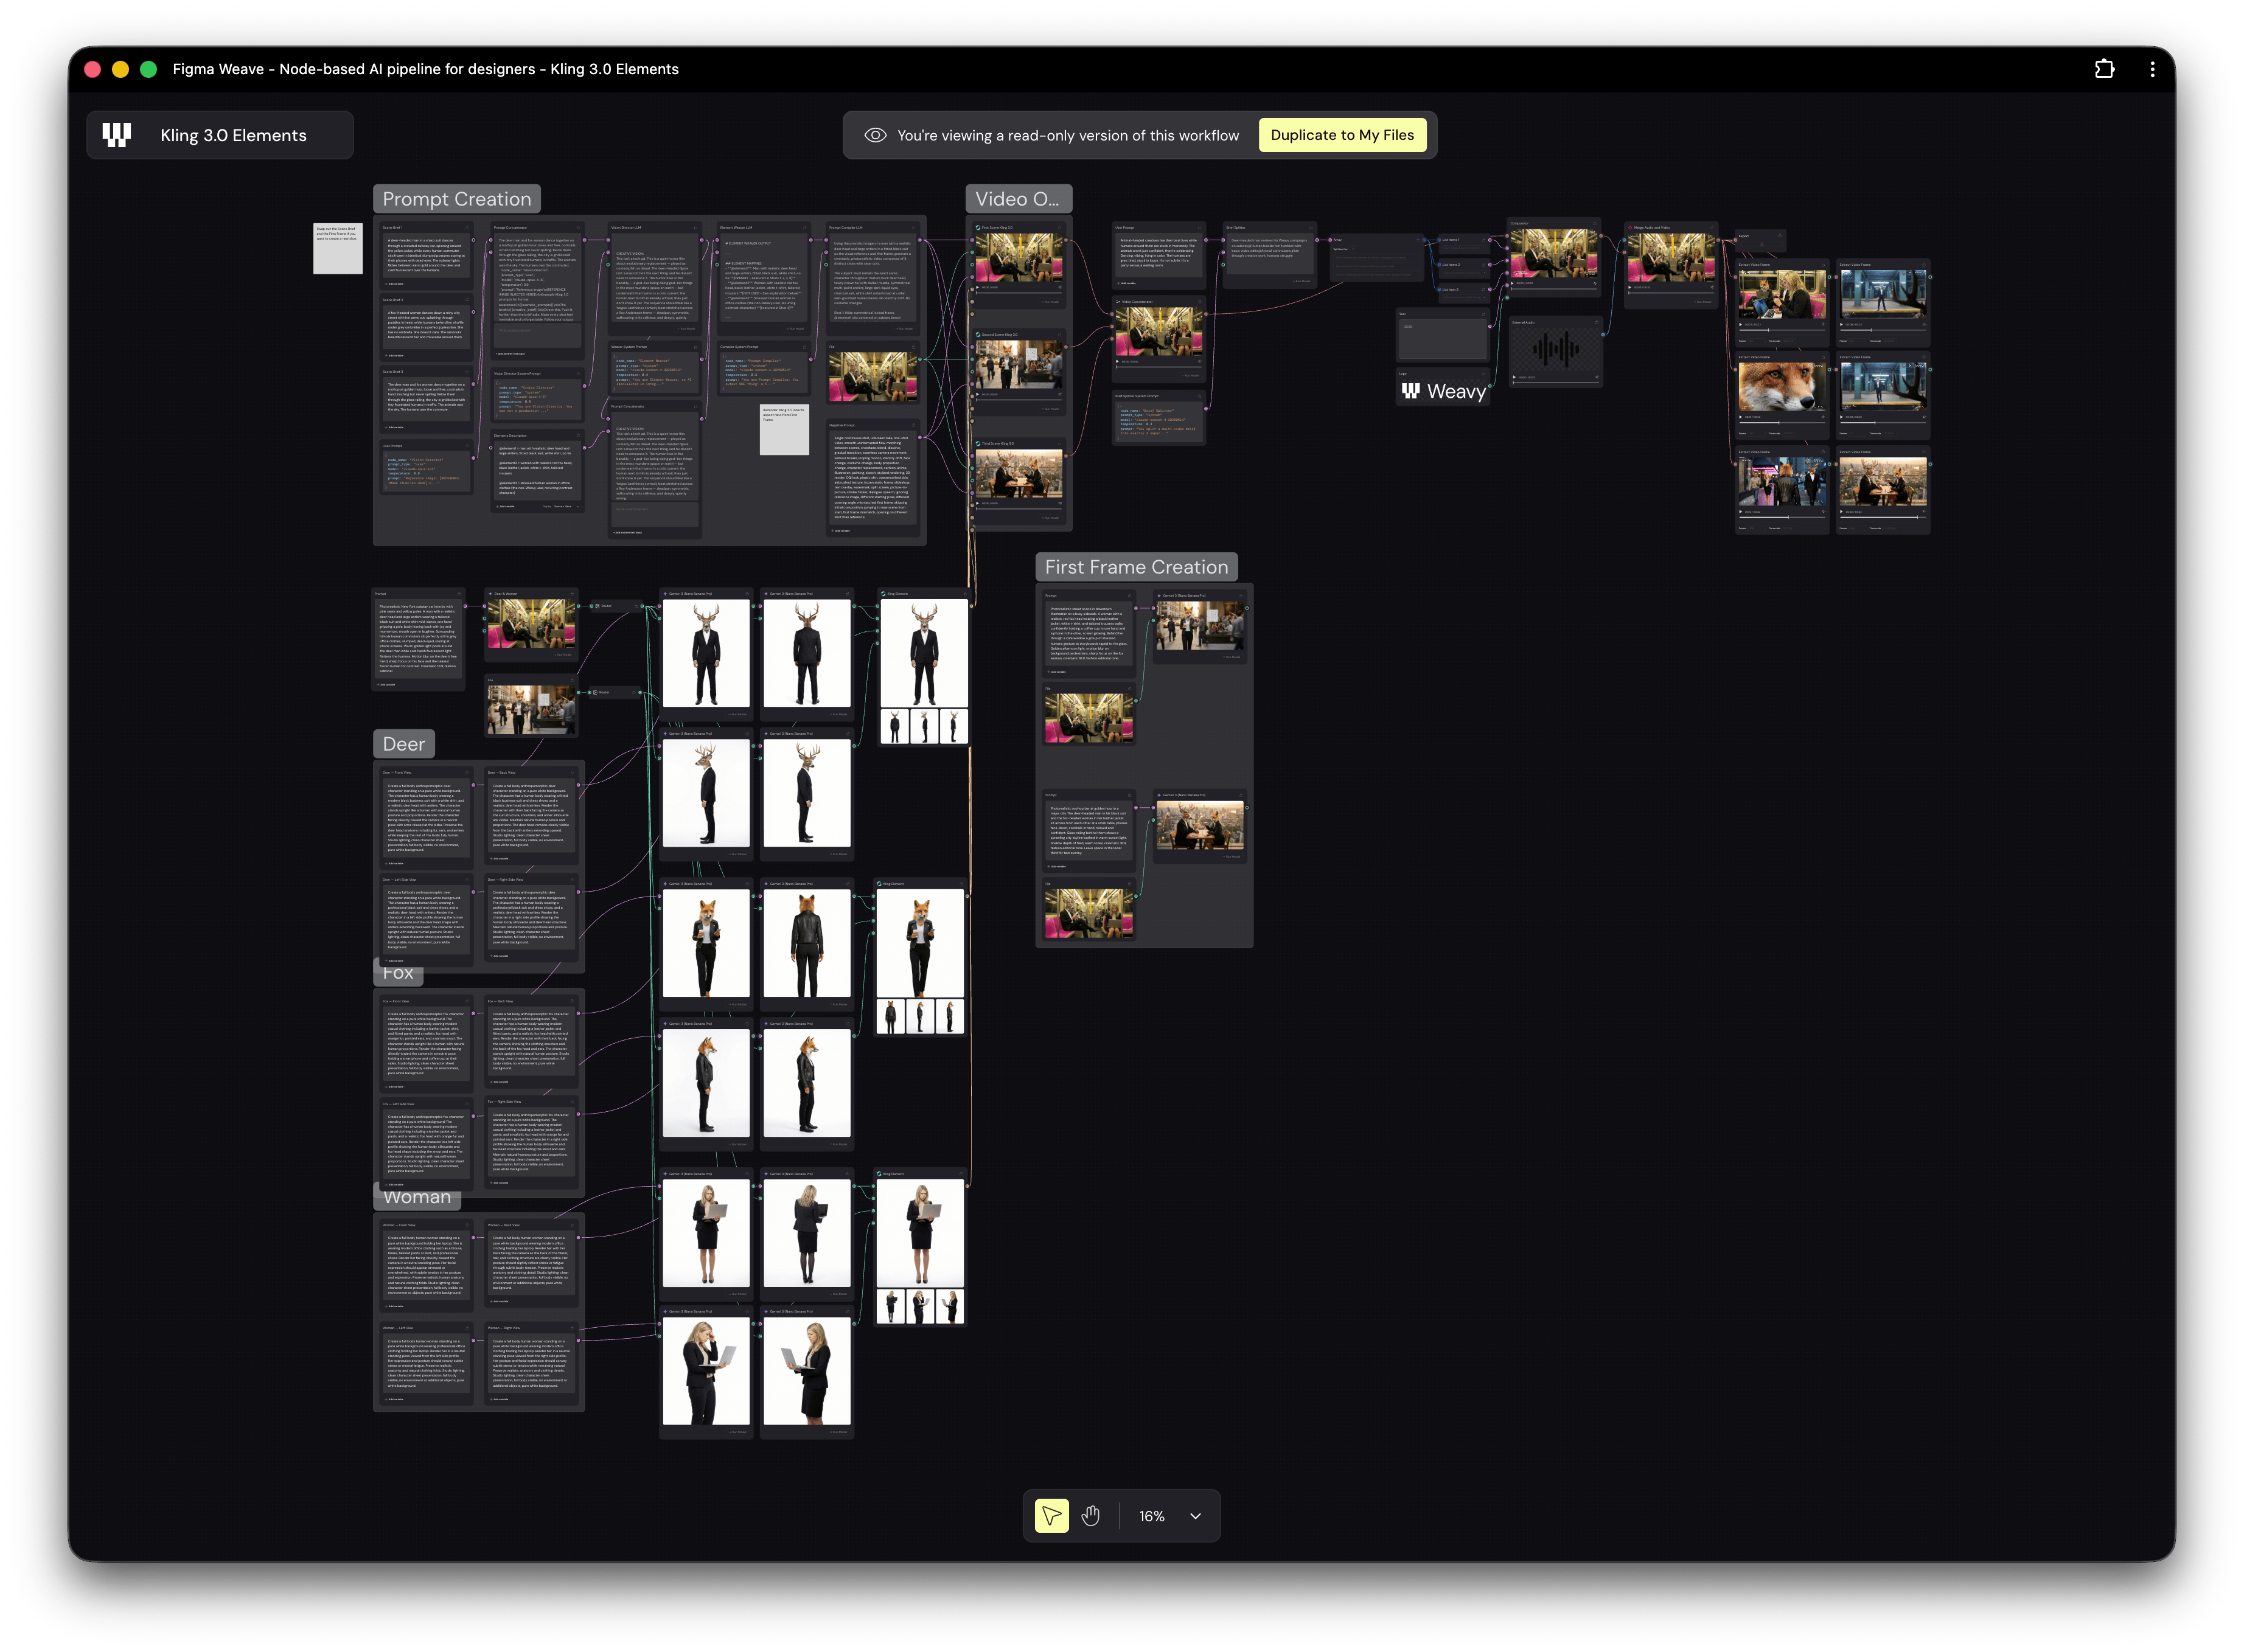Screen dimensions: 2244x1652
Task: Mute audio on the Compositor video preview
Action: (x=1595, y=283)
